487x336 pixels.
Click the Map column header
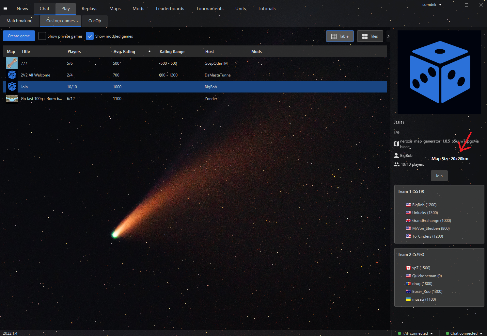point(11,52)
